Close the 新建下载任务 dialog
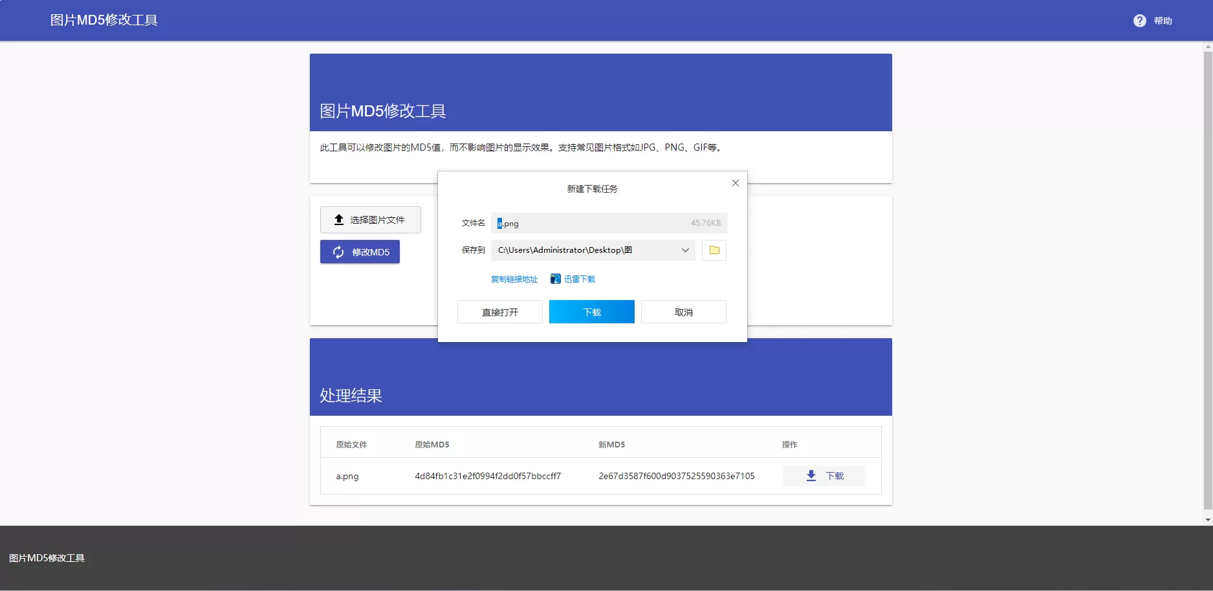Screen dimensions: 1213x591 pyautogui.click(x=735, y=183)
